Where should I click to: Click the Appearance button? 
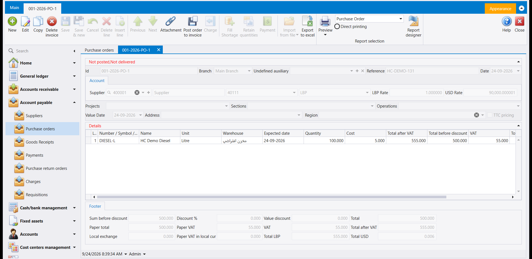500,9
